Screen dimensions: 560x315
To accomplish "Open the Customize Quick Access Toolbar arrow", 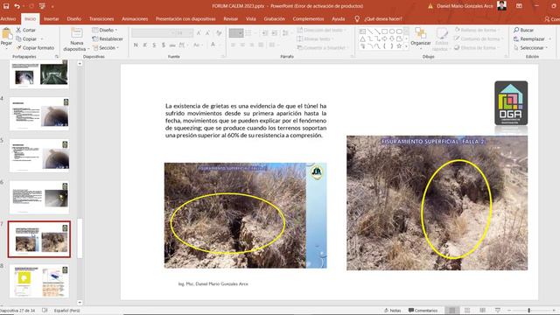I will coord(52,6).
